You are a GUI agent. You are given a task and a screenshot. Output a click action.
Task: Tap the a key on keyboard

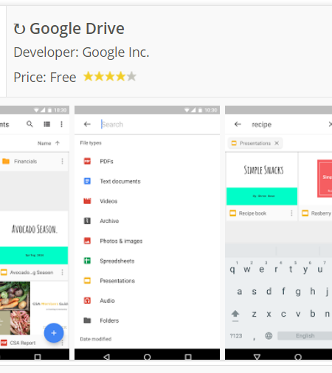[x=240, y=292]
